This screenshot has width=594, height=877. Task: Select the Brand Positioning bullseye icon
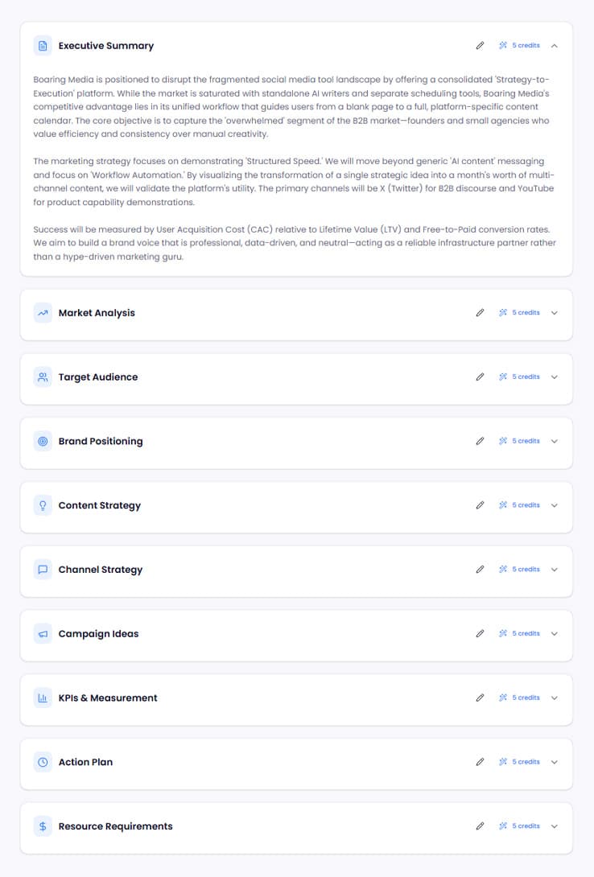click(x=42, y=441)
